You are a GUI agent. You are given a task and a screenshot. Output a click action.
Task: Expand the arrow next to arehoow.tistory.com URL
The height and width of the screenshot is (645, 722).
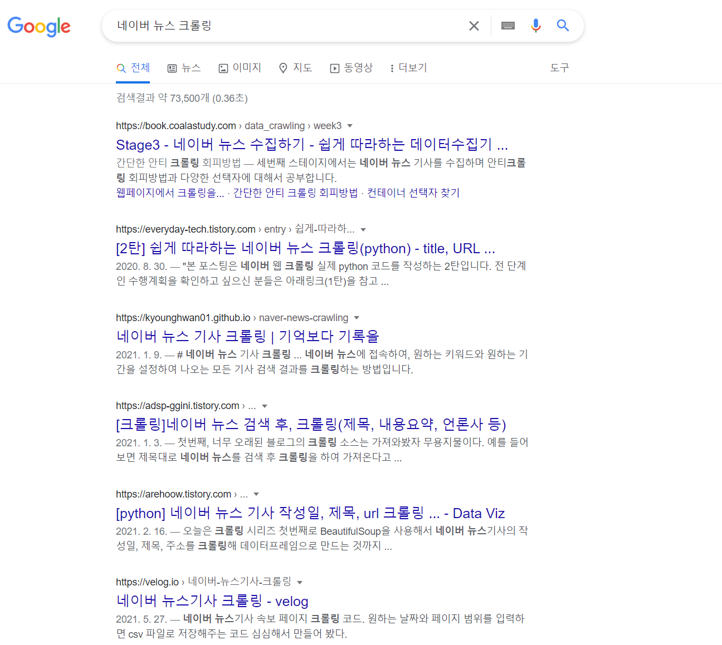256,494
